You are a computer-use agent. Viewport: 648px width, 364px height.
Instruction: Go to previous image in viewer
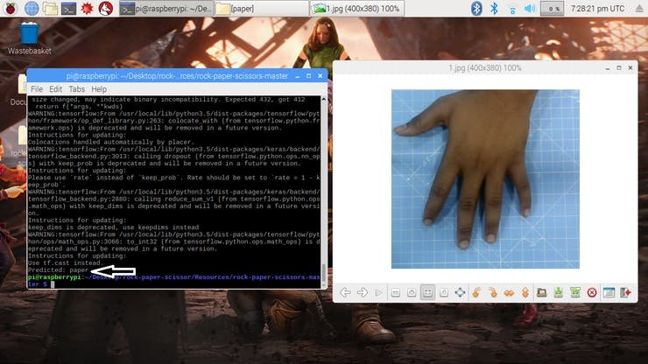click(x=345, y=292)
